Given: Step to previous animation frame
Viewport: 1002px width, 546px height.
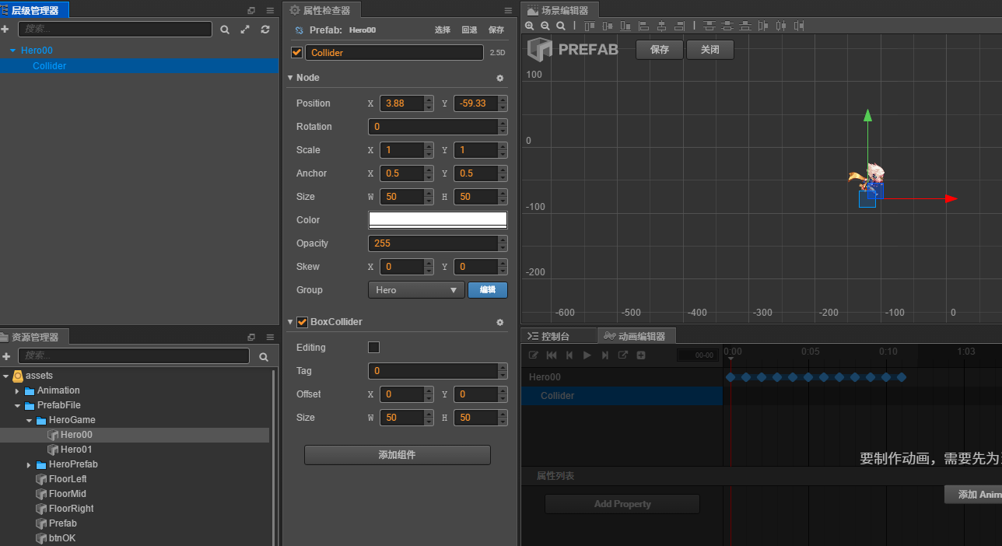Looking at the screenshot, I should tap(569, 355).
